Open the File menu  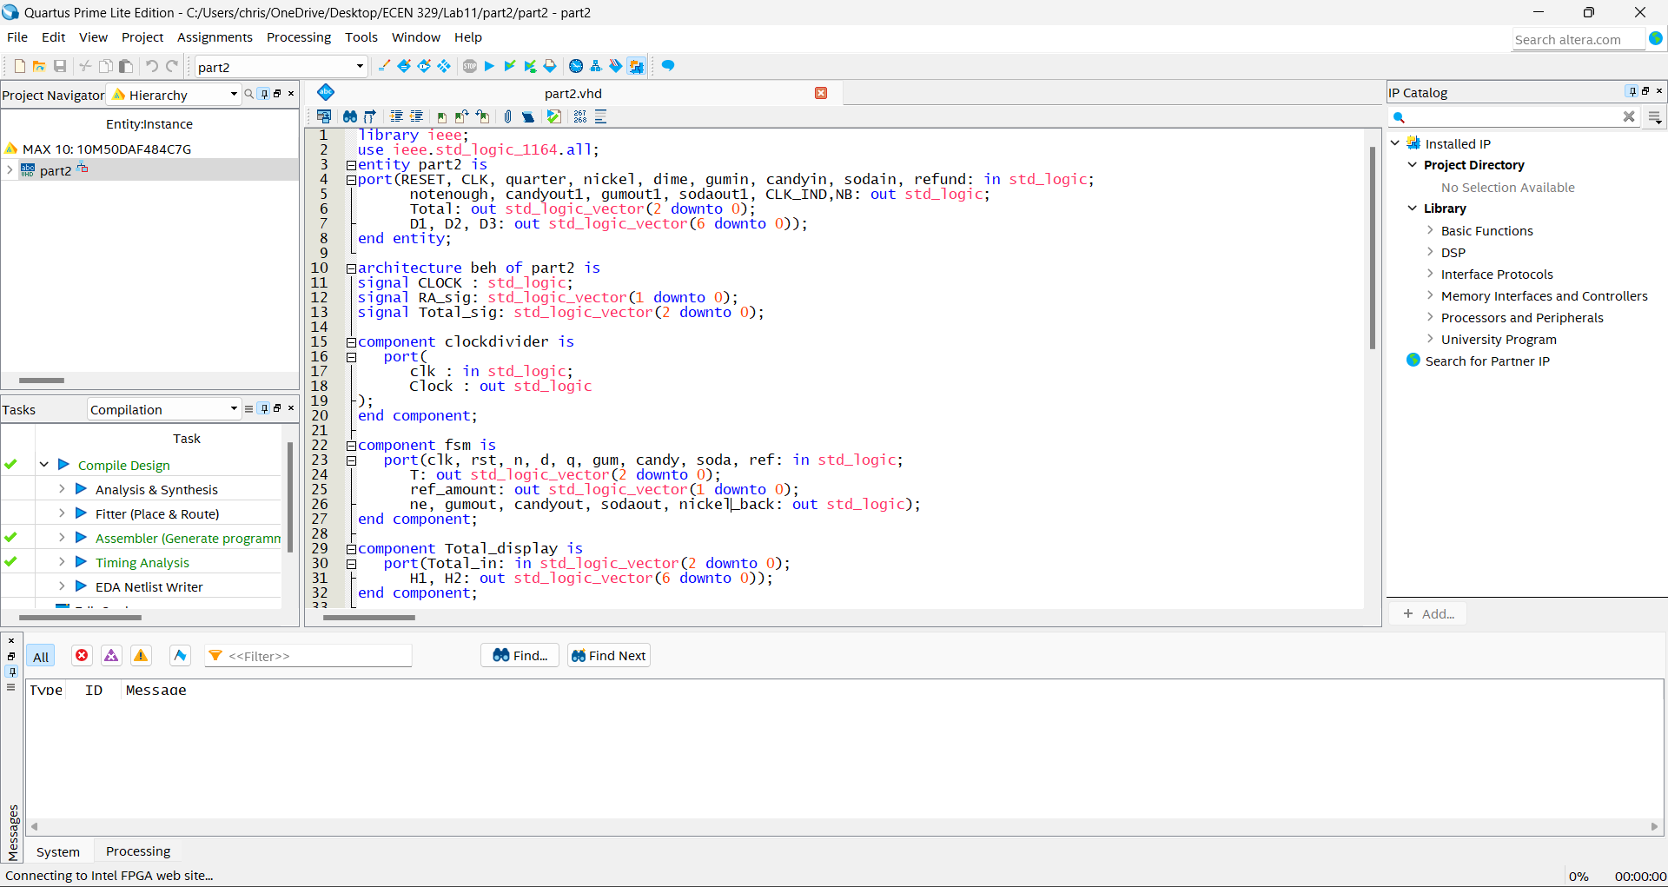click(17, 37)
